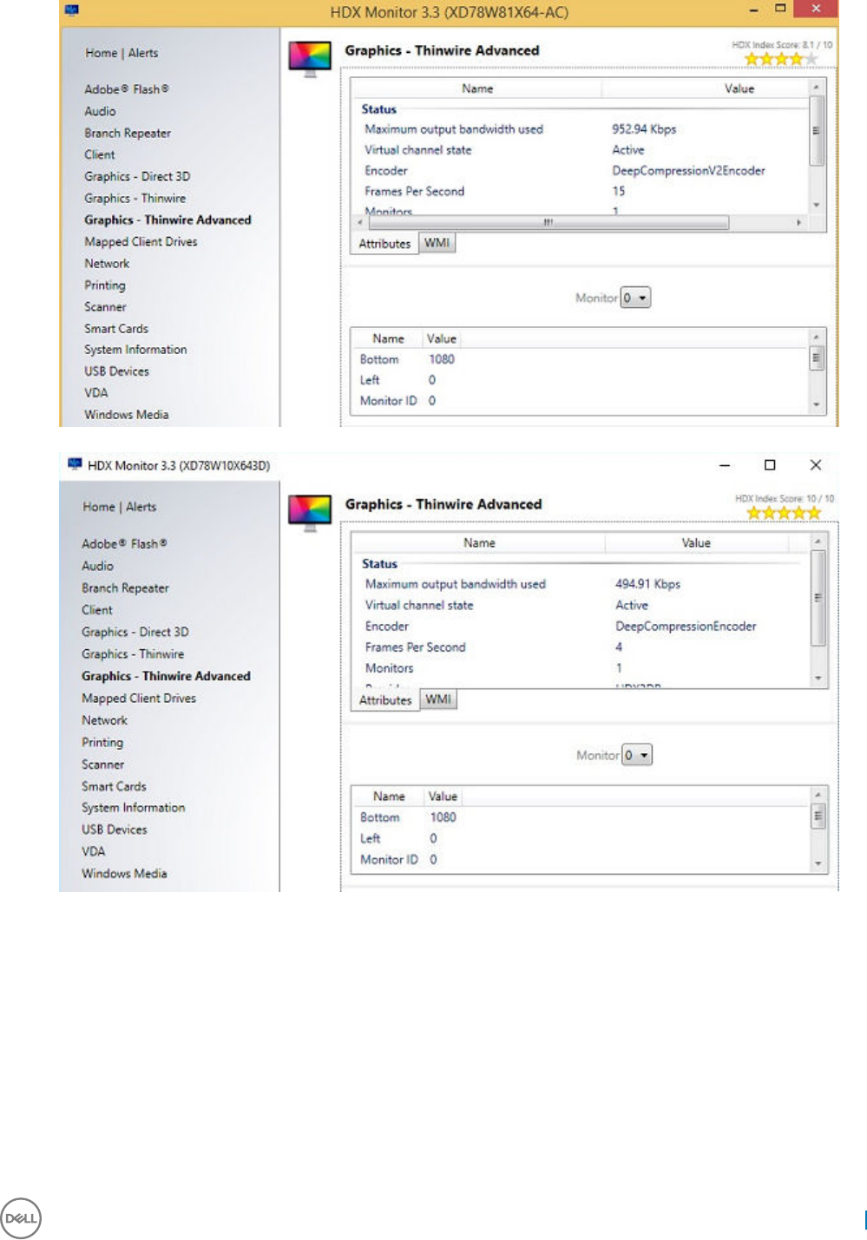Select Graphics - Direct 3D in top window
The width and height of the screenshot is (867, 1240).
[x=137, y=176]
